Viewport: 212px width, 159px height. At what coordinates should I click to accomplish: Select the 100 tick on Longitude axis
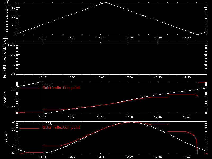tap(12, 89)
